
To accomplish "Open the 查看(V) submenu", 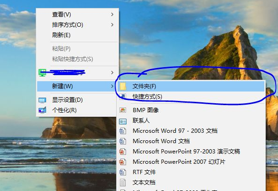I will (78, 15).
